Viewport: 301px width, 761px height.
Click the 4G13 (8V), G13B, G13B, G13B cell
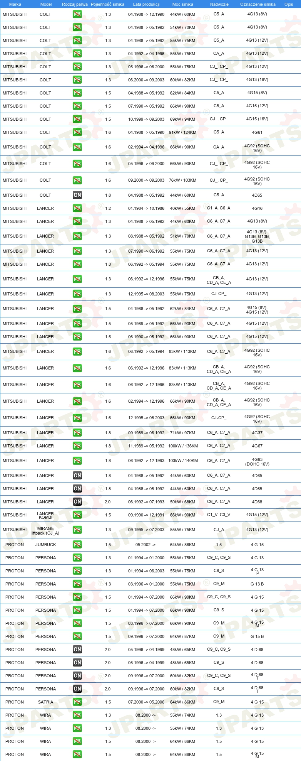[x=257, y=236]
